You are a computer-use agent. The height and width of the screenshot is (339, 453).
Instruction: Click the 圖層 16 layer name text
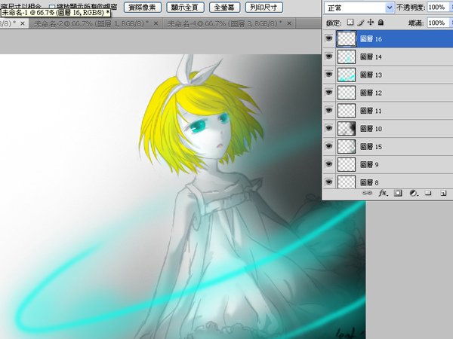tap(371, 39)
